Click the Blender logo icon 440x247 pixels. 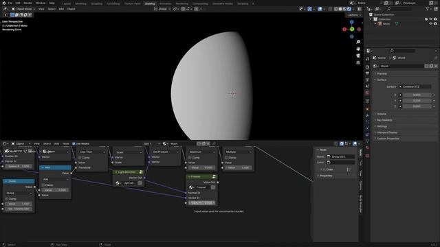[x=4, y=3]
